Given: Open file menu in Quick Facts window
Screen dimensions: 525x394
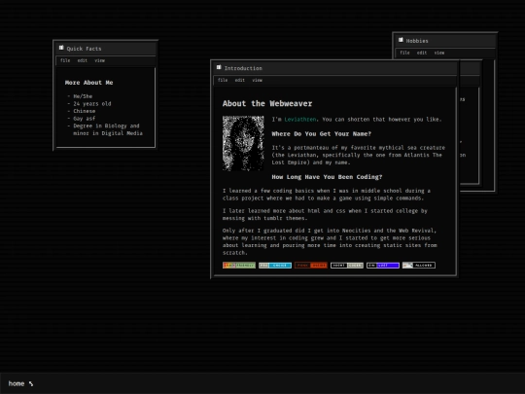Looking at the screenshot, I should (65, 60).
